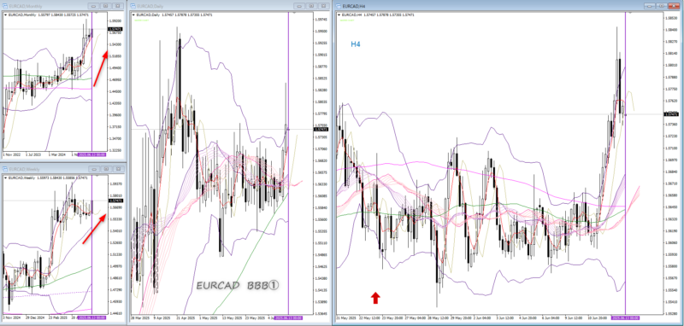This screenshot has width=684, height=326.
Task: Expand the one-click trading arrow on the Daily chart
Action: coord(133,15)
